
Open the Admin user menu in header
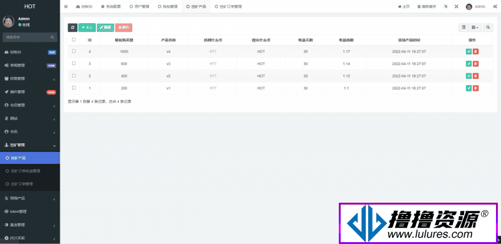click(x=475, y=6)
